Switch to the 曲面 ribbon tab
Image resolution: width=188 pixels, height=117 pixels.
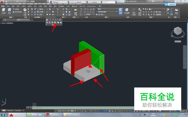point(13,6)
